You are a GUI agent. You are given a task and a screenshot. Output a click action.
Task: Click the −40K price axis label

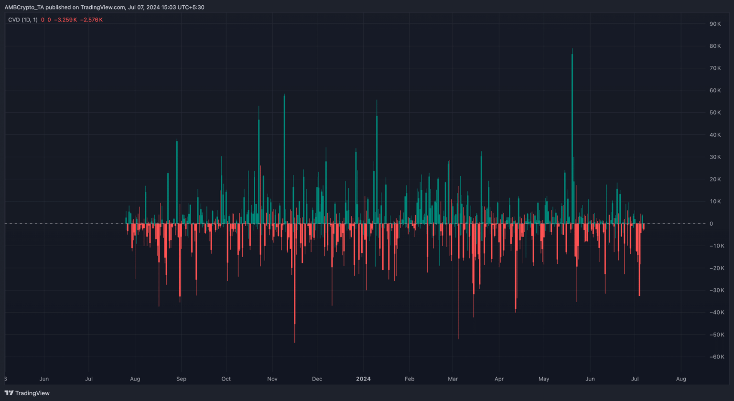pos(716,312)
